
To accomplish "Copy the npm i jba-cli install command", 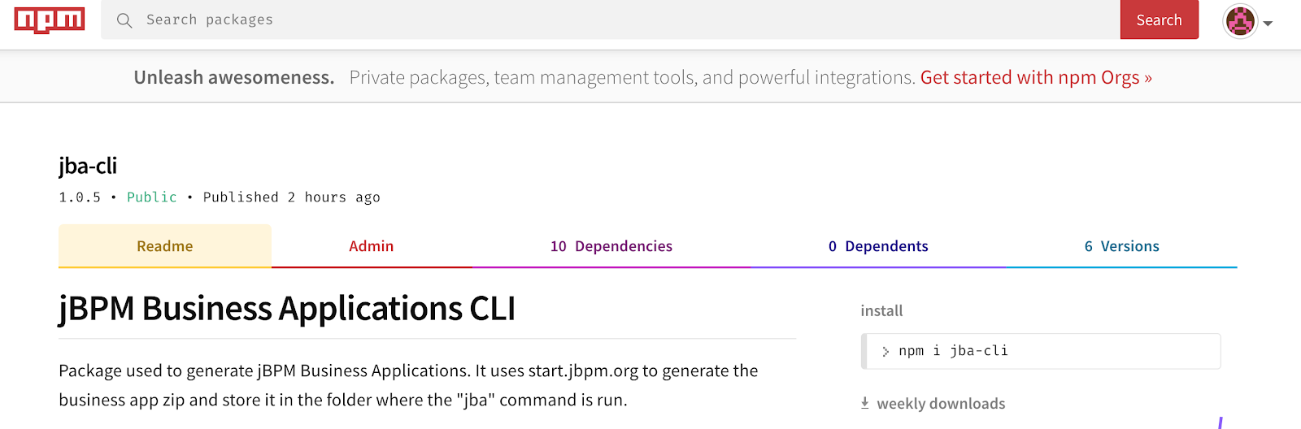I will (1041, 351).
